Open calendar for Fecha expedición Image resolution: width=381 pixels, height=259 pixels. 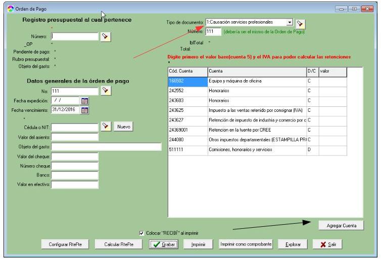[x=84, y=101]
